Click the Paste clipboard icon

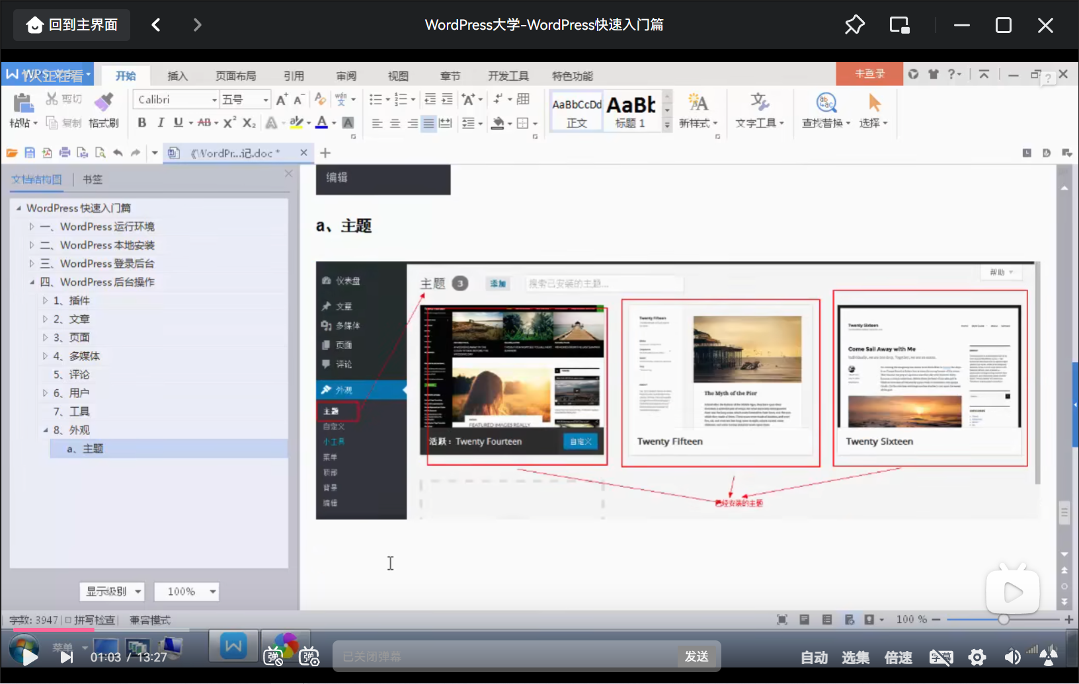point(23,103)
